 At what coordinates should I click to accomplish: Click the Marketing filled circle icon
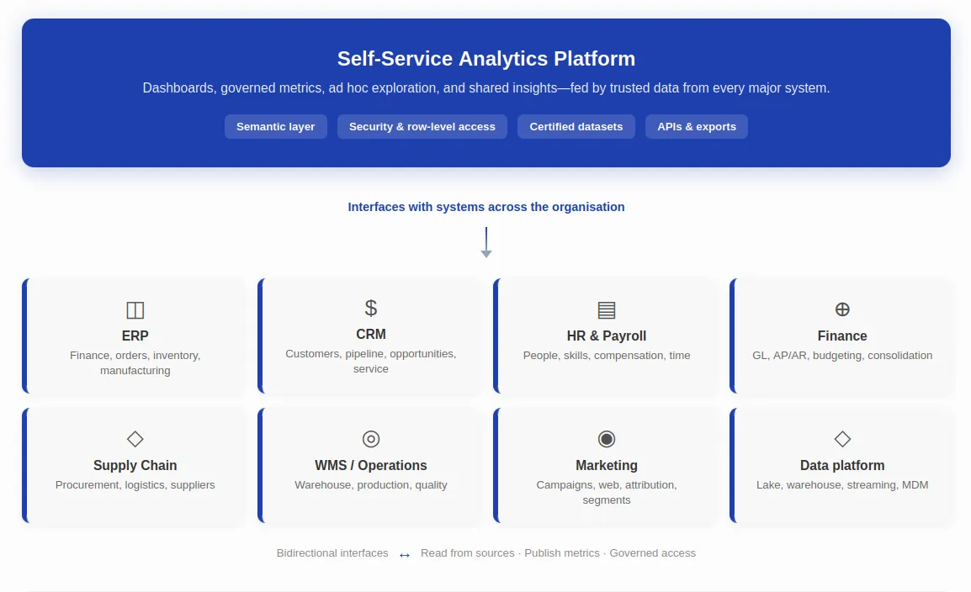[x=606, y=439]
